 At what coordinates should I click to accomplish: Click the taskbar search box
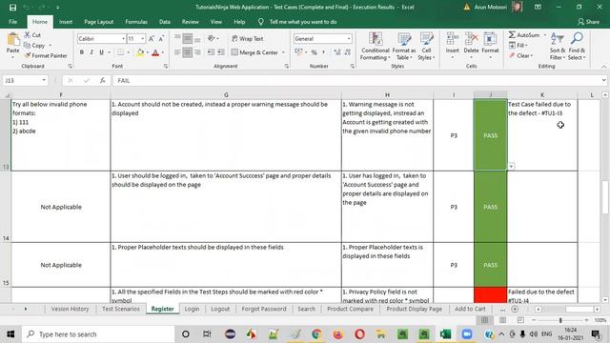coord(98,334)
